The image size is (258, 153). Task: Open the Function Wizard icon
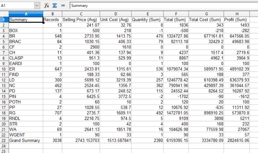(x=46, y=5)
